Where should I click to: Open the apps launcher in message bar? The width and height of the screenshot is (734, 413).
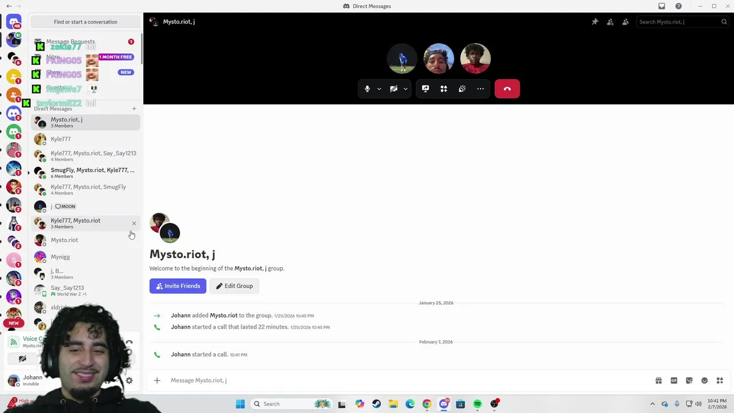pos(720,380)
